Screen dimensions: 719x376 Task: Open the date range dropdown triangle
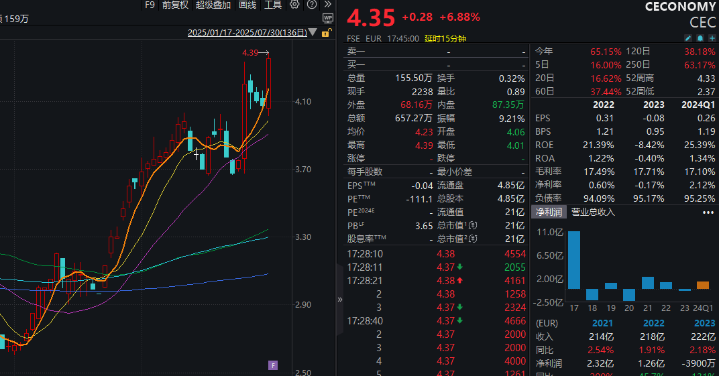(313, 33)
